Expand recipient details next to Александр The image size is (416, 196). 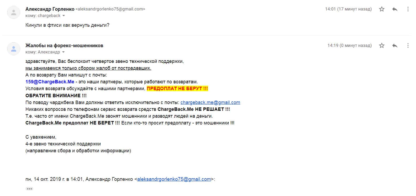(63, 52)
